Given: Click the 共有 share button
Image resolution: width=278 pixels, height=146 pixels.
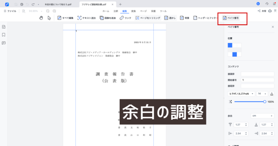Looking at the screenshot, I should pos(262,11).
